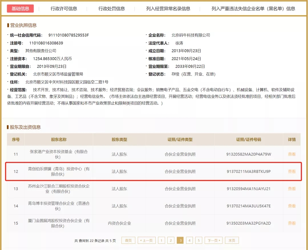308x250 pixels.
Task: Switch to 行政处罚信息 tab
Action: (112, 9)
